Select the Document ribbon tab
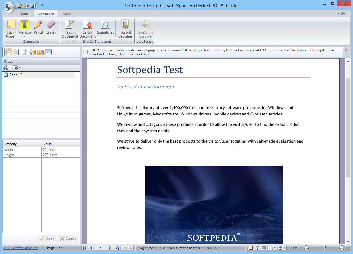 (46, 14)
